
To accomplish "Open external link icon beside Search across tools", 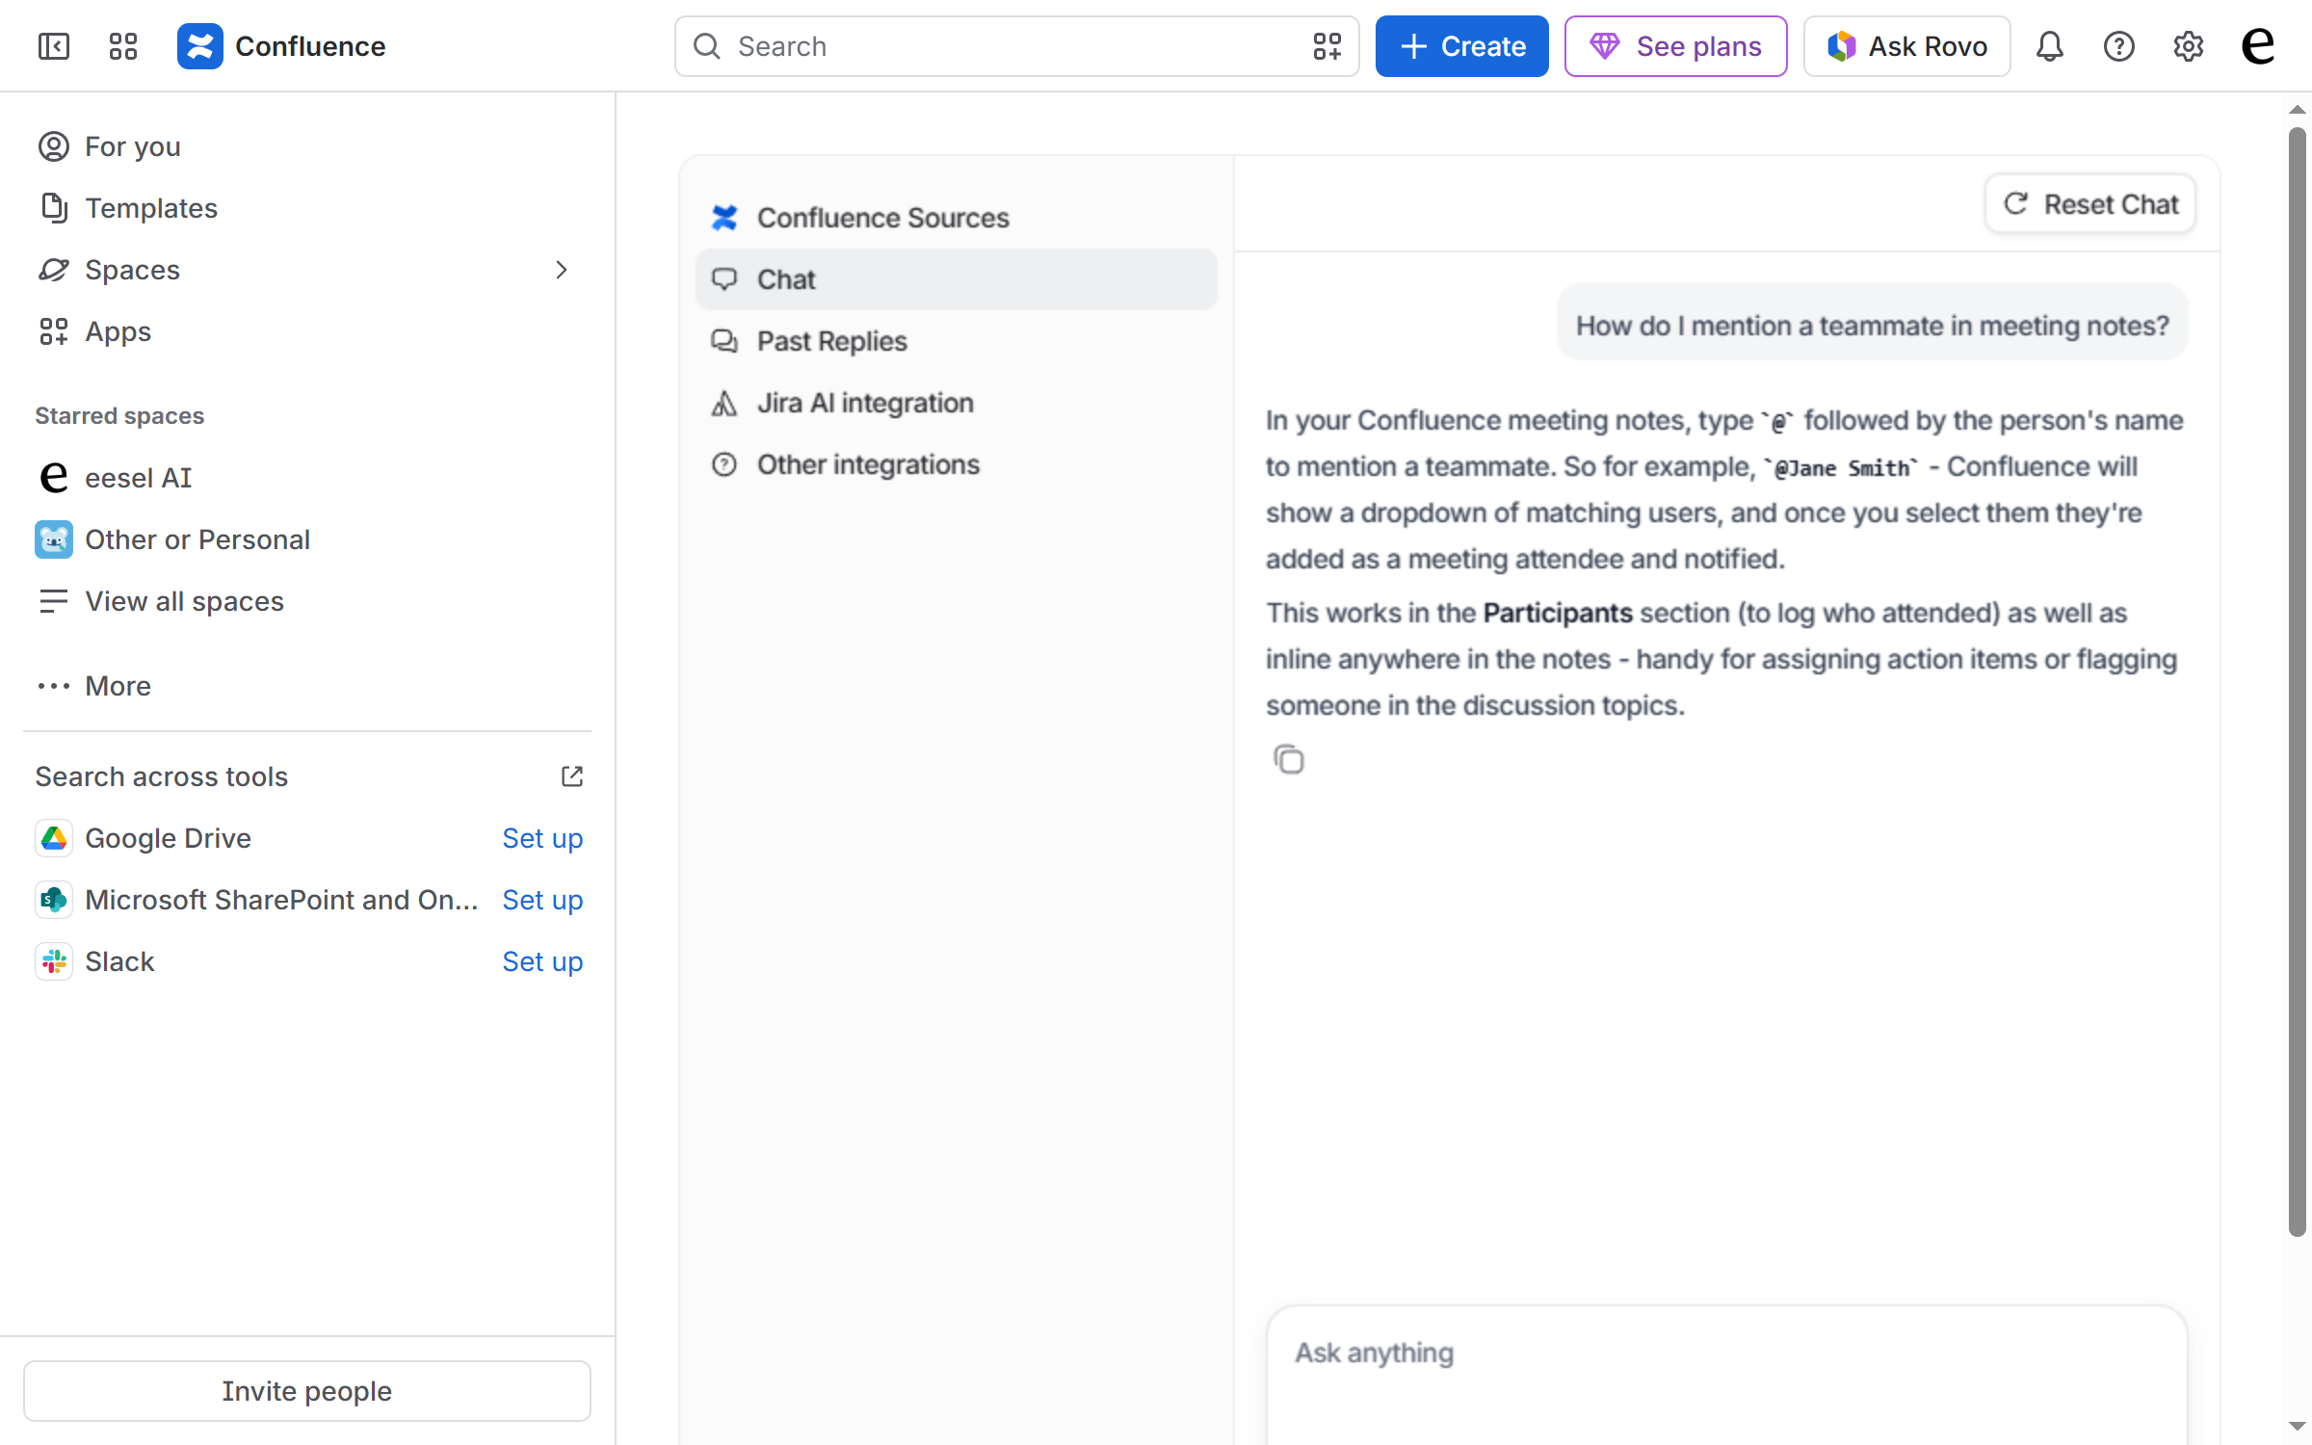I will [572, 776].
